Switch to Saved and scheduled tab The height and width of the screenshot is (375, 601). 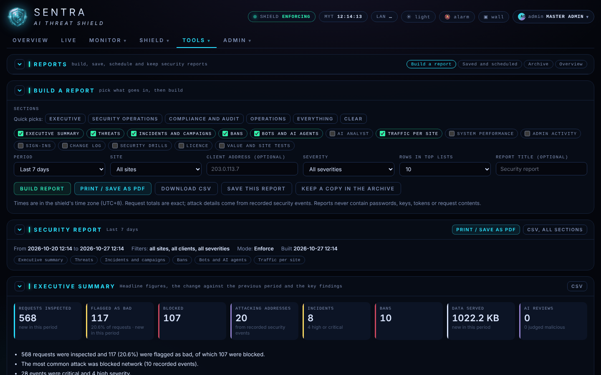490,64
